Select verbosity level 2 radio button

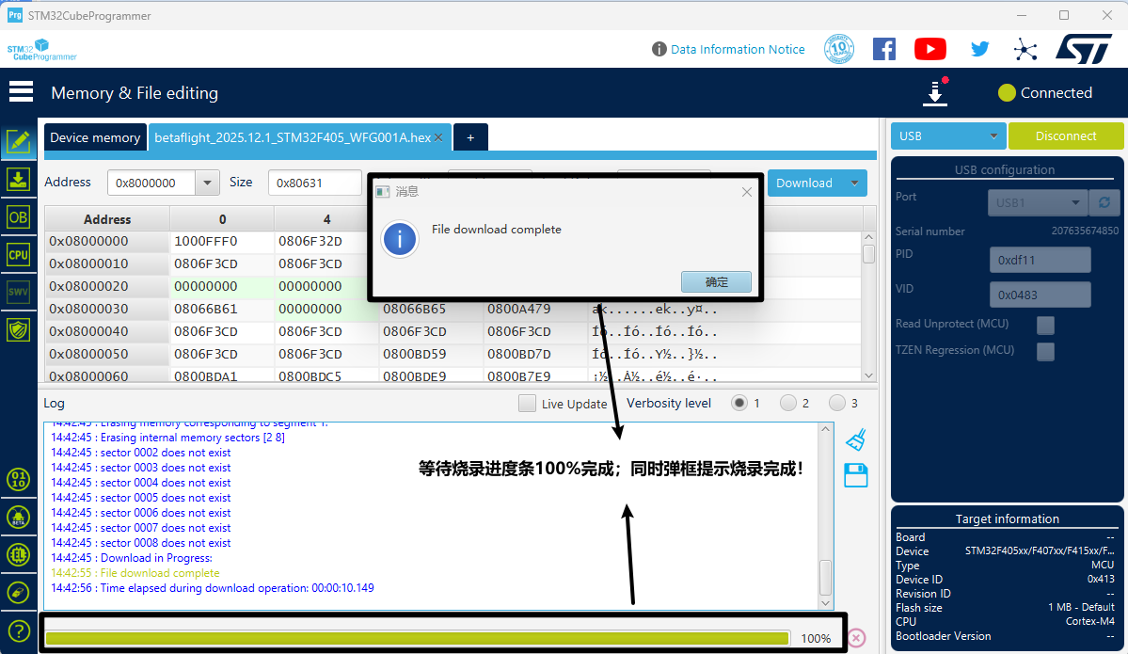pos(788,404)
